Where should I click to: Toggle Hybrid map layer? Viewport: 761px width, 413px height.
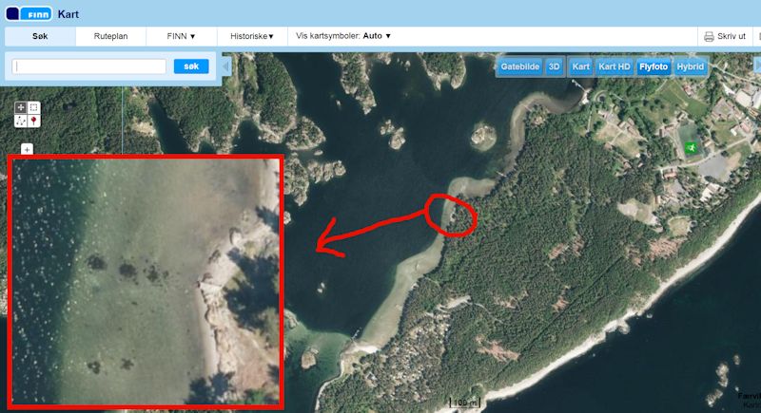coord(690,67)
